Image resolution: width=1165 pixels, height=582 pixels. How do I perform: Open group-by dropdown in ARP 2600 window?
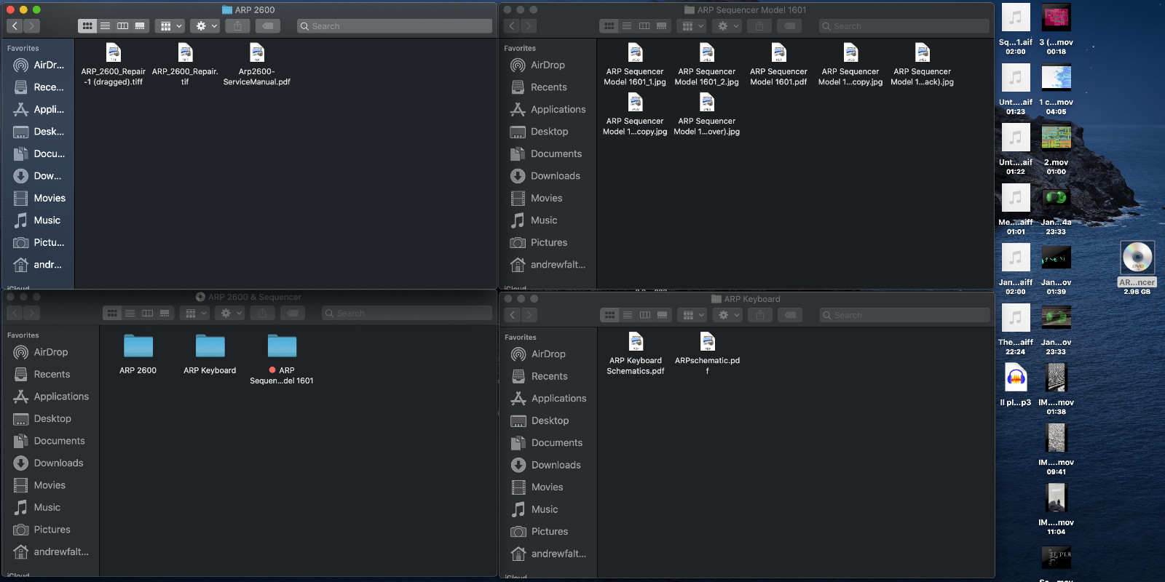[170, 26]
